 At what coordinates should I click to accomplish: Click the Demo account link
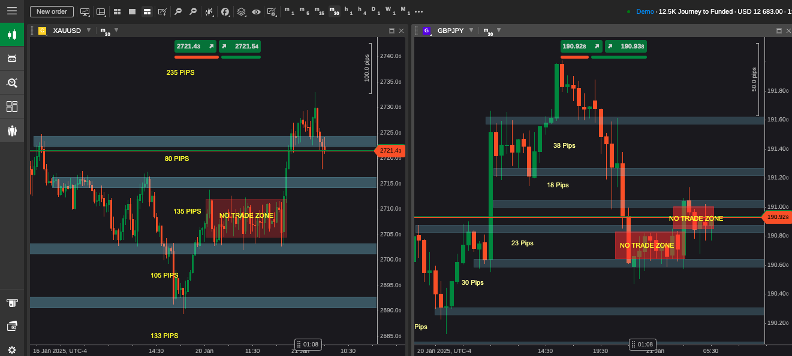(x=645, y=11)
